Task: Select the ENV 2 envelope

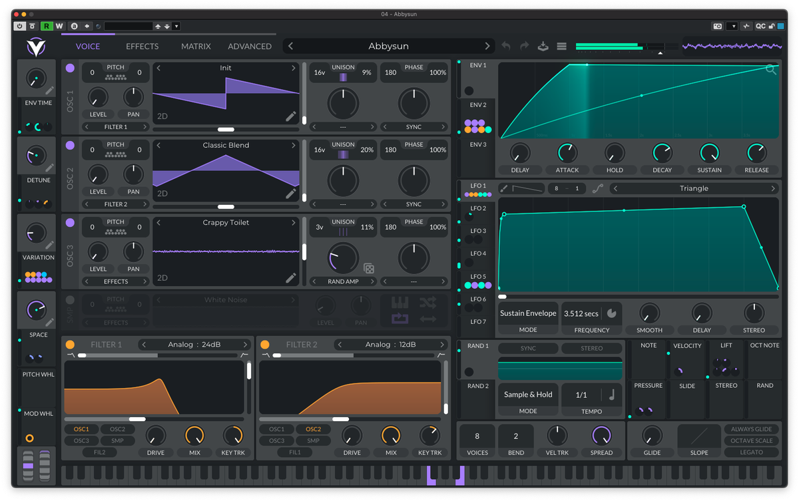Action: point(478,105)
